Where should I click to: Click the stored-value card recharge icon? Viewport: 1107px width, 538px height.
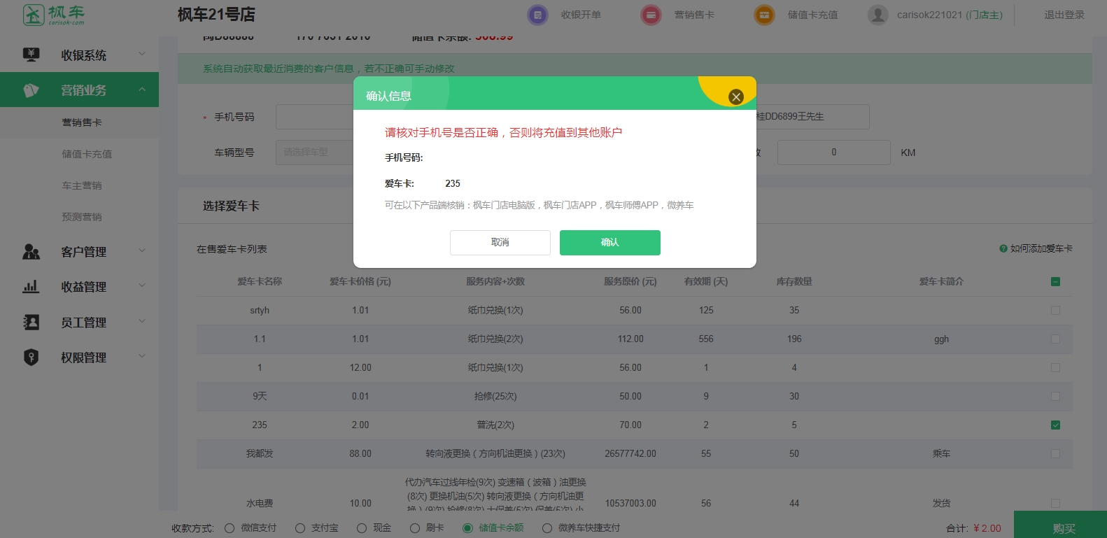tap(764, 15)
